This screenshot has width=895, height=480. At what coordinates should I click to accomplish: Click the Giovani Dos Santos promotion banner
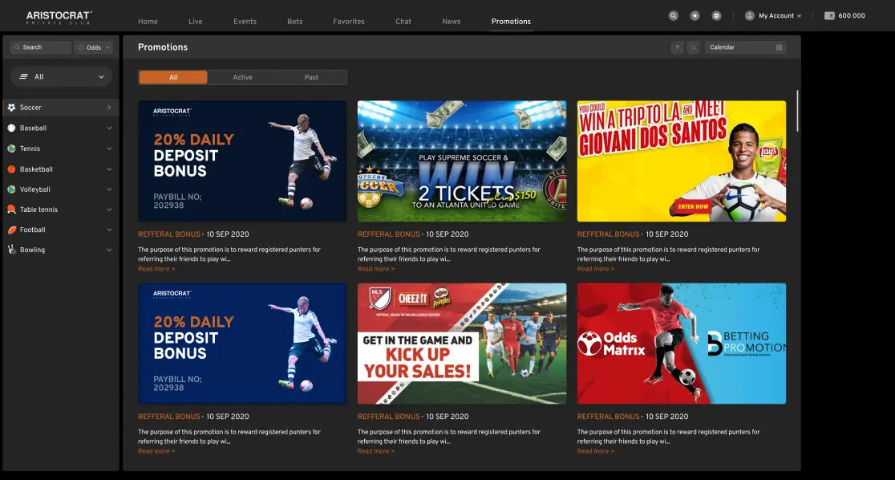coord(681,161)
